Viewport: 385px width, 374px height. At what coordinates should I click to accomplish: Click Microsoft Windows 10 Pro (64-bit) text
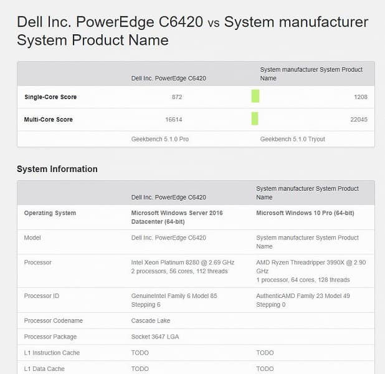[x=305, y=213]
